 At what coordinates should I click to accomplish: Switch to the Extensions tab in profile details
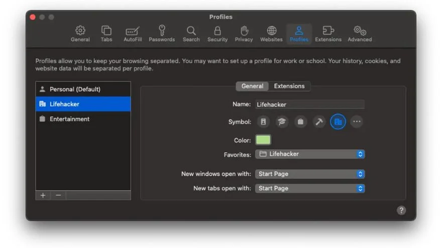289,86
